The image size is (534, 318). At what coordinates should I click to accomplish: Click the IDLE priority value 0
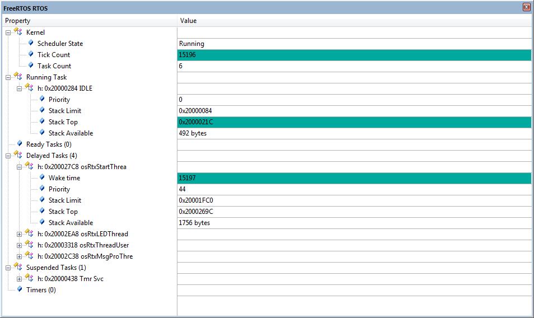180,100
